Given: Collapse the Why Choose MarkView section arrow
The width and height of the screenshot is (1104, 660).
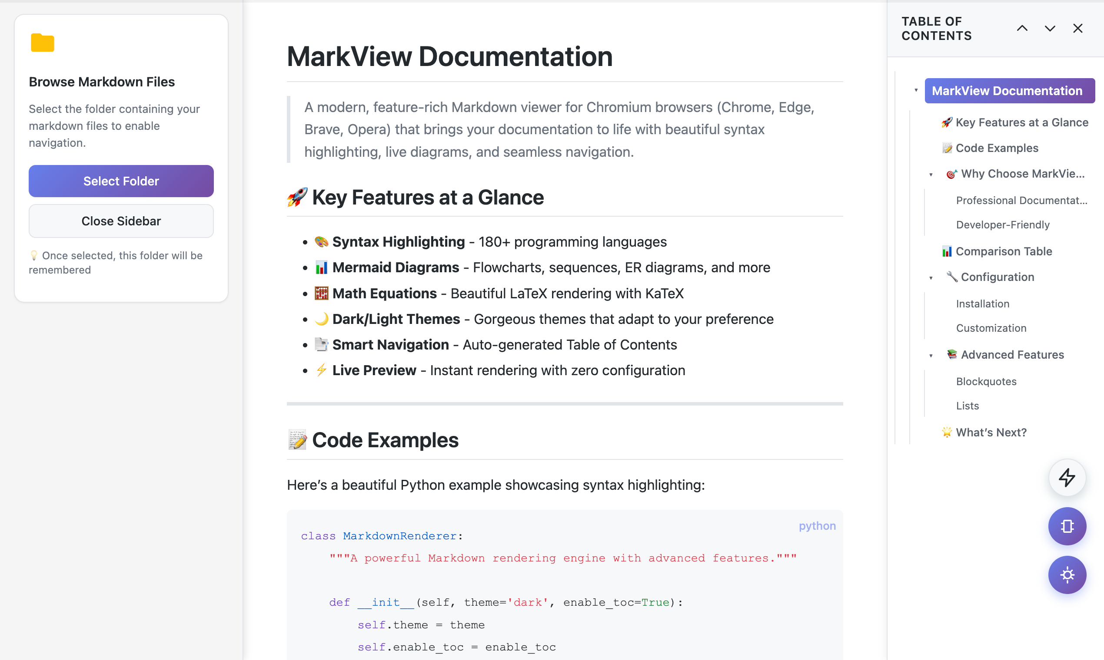Looking at the screenshot, I should click(931, 175).
